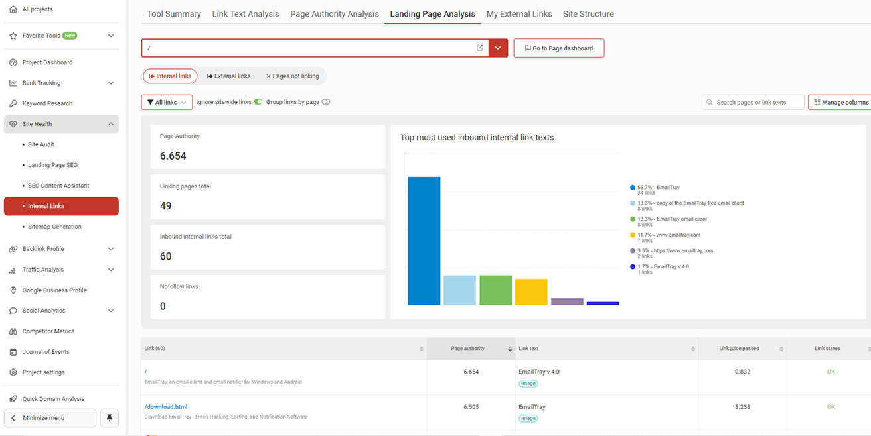Expand the Rank Tracking section
This screenshot has height=436, width=871.
click(x=111, y=83)
